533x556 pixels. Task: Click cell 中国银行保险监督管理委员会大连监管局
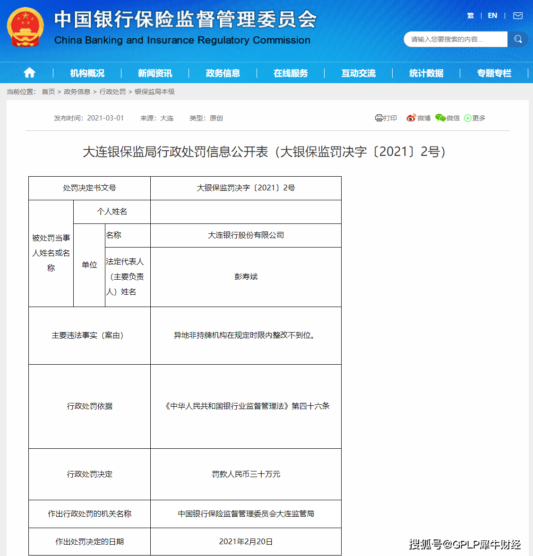(x=246, y=514)
